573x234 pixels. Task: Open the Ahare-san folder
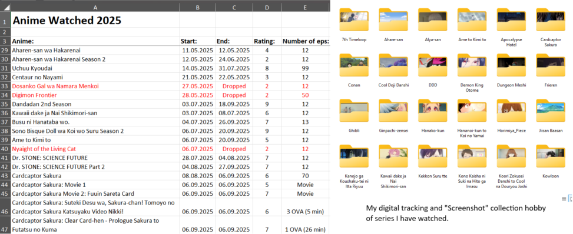coord(393,20)
